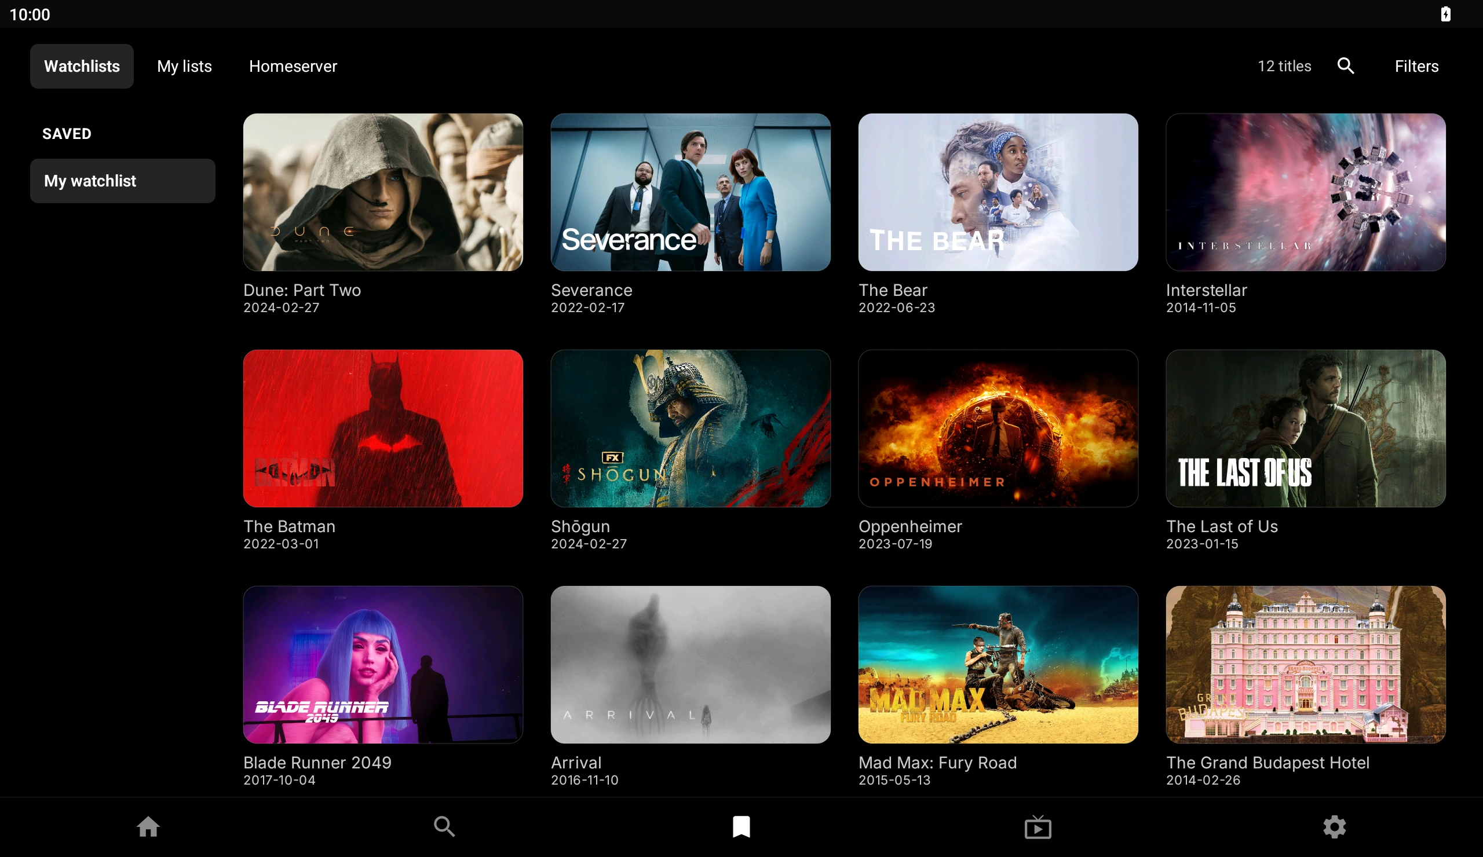The image size is (1483, 857).
Task: Click the 10:00 clock in status bar
Action: pos(30,14)
